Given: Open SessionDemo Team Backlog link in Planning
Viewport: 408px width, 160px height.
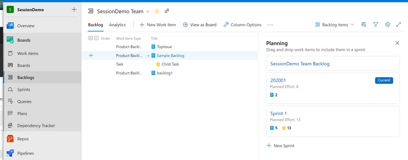Looking at the screenshot, I should click(300, 64).
